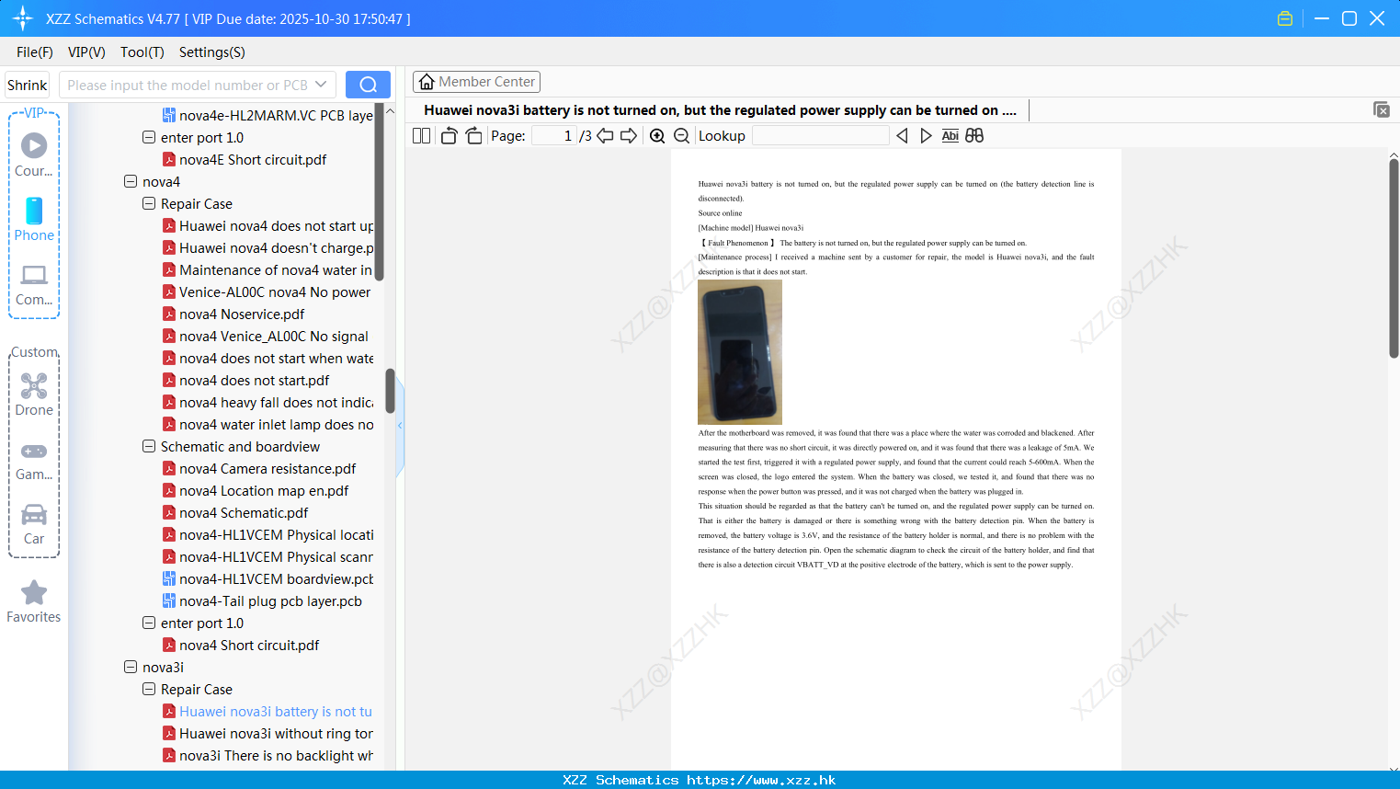Find previous lookup match triangle
This screenshot has width=1400, height=789.
coord(902,135)
